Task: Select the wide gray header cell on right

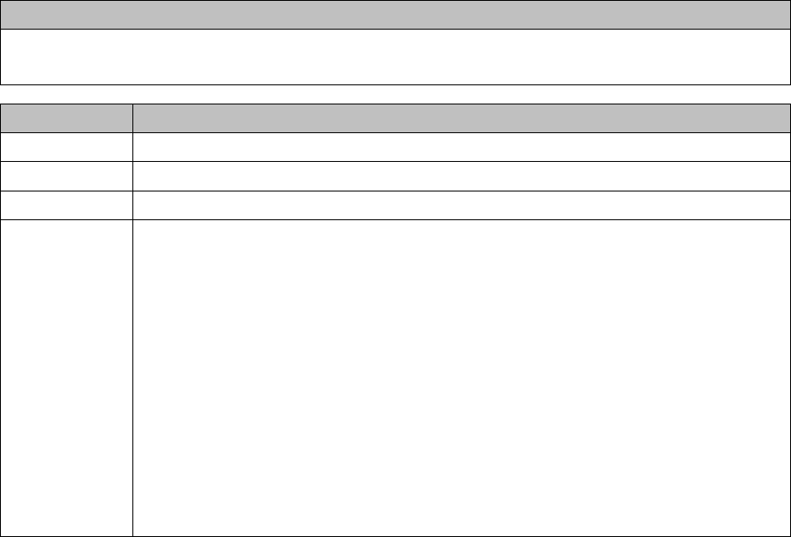Action: [462, 118]
